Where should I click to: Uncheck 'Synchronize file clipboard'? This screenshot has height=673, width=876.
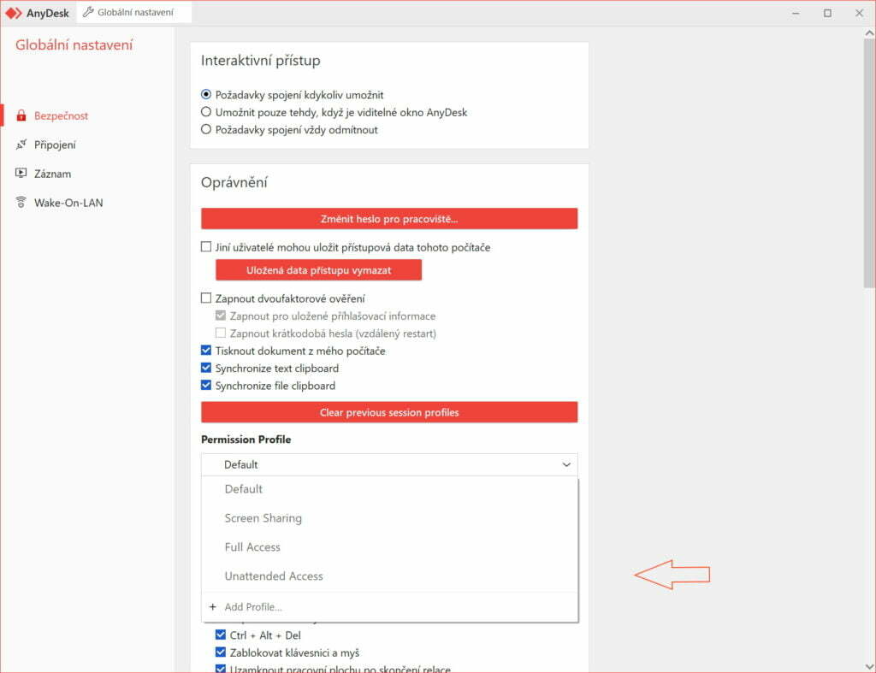[206, 385]
